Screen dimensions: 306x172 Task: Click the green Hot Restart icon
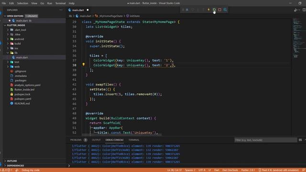(x=214, y=10)
